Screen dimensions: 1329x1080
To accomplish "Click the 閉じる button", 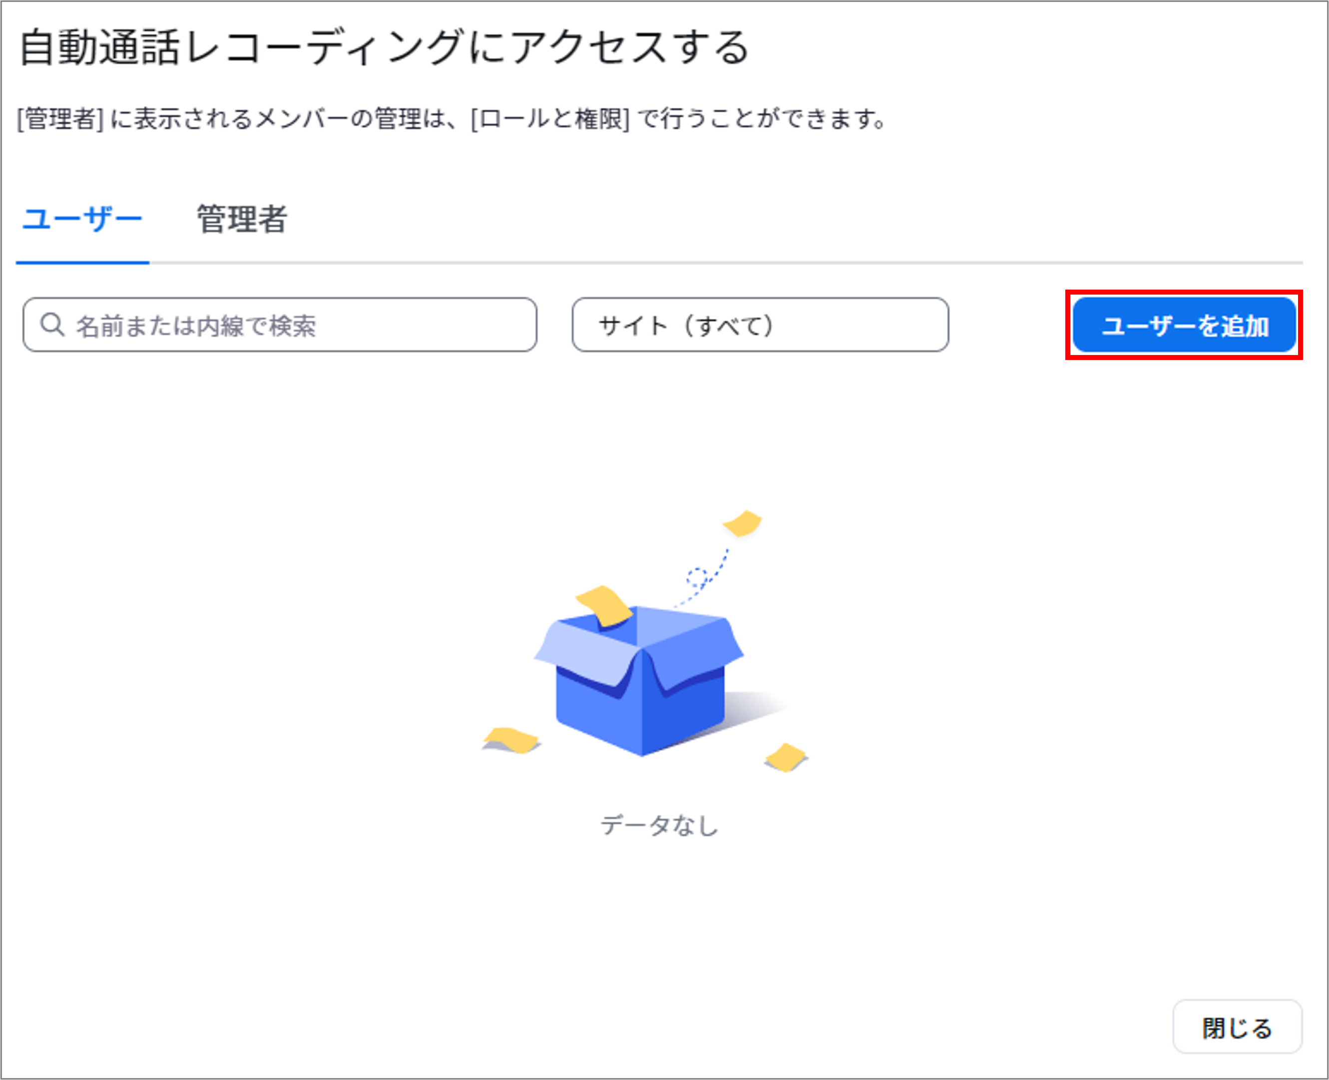I will point(1237,1028).
